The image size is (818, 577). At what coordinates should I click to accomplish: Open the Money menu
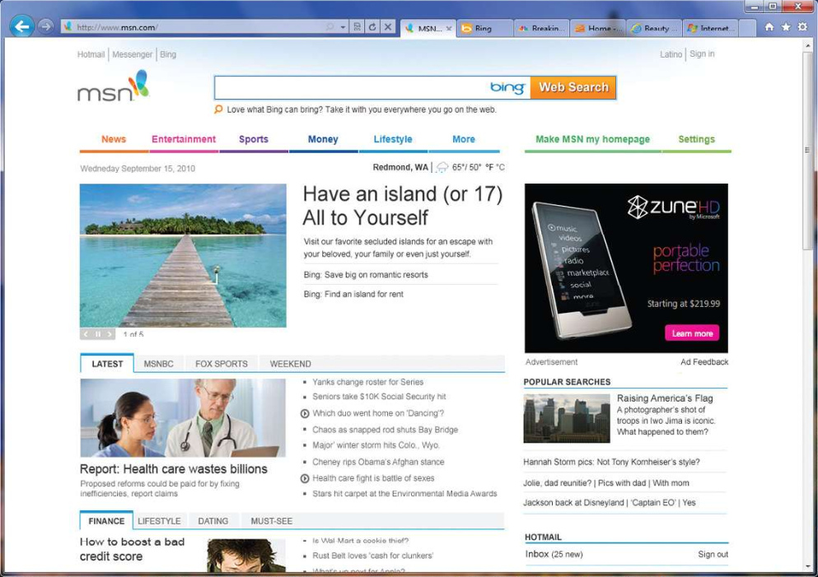tap(323, 139)
